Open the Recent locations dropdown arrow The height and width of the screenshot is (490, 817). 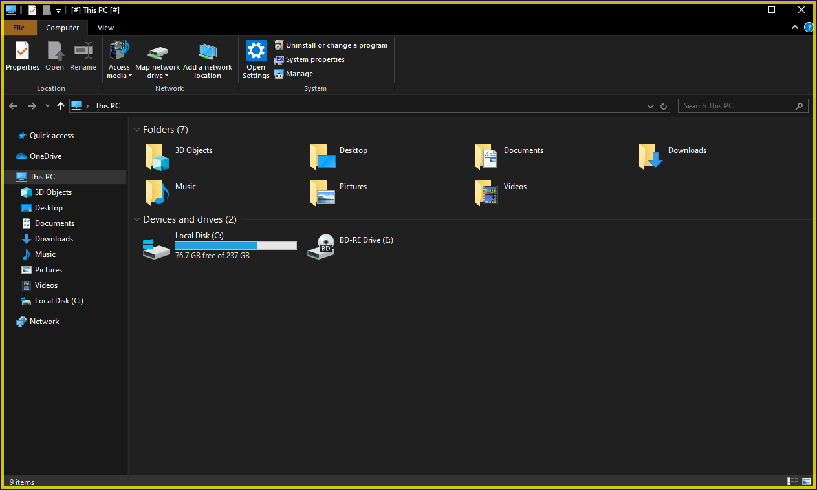tap(47, 106)
